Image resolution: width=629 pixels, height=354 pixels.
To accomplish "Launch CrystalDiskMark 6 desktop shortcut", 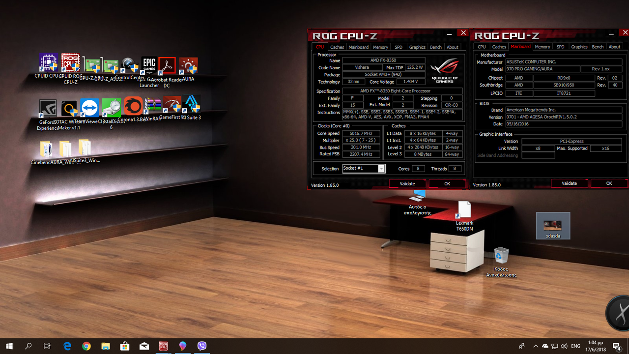I will [112, 107].
